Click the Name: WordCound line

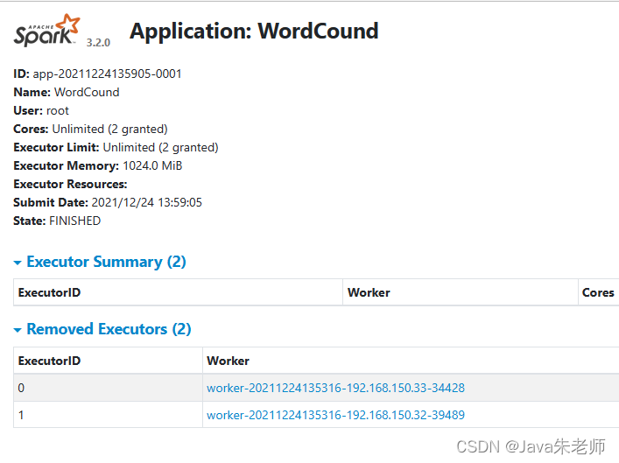(x=67, y=92)
